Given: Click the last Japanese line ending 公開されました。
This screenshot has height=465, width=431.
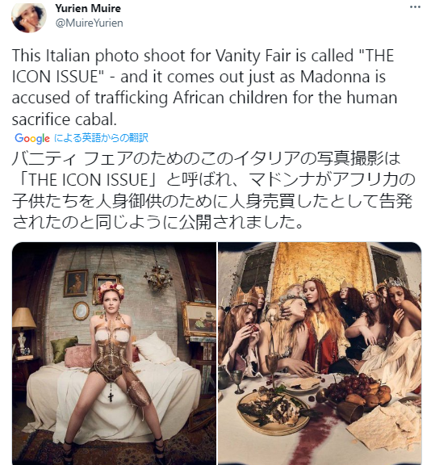Looking at the screenshot, I should click(157, 222).
